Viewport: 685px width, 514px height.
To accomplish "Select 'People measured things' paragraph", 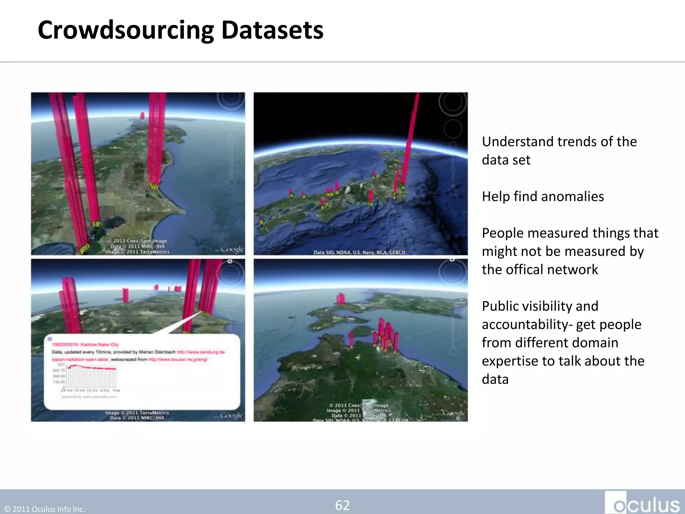I will tap(570, 251).
